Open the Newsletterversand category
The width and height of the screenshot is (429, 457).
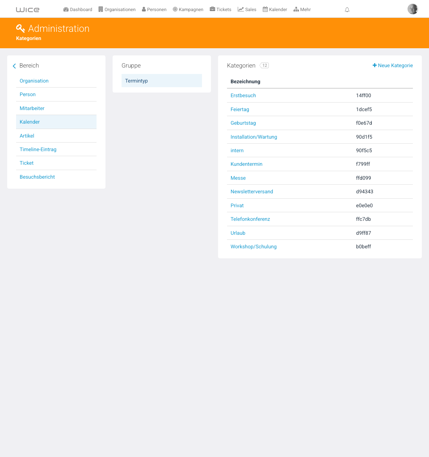(252, 192)
